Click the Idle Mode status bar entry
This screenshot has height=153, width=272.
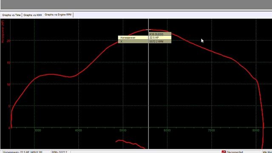pos(267,152)
